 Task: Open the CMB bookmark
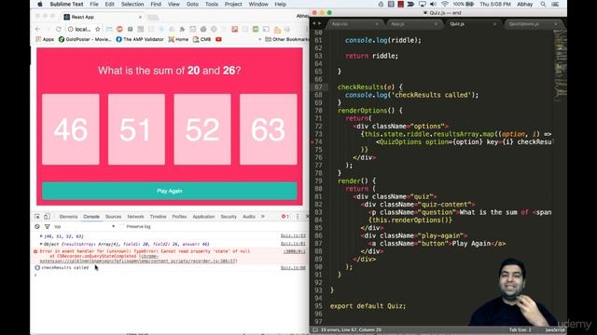(x=201, y=39)
